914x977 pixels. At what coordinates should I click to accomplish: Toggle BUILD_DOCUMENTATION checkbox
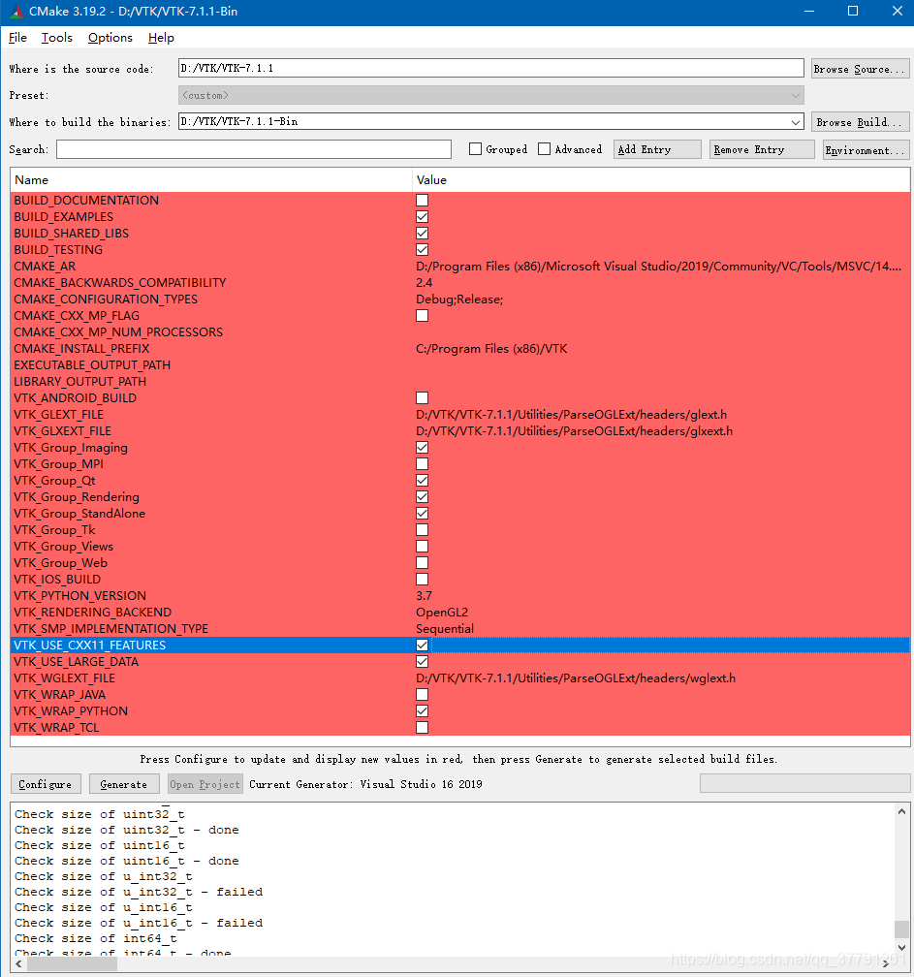[423, 200]
